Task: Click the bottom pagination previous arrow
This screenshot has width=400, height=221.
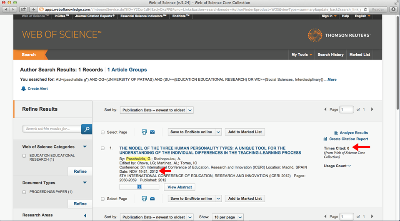Action: tap(325, 216)
